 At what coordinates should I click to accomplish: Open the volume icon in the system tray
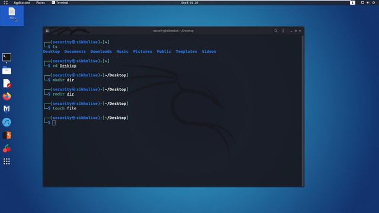click(x=368, y=2)
